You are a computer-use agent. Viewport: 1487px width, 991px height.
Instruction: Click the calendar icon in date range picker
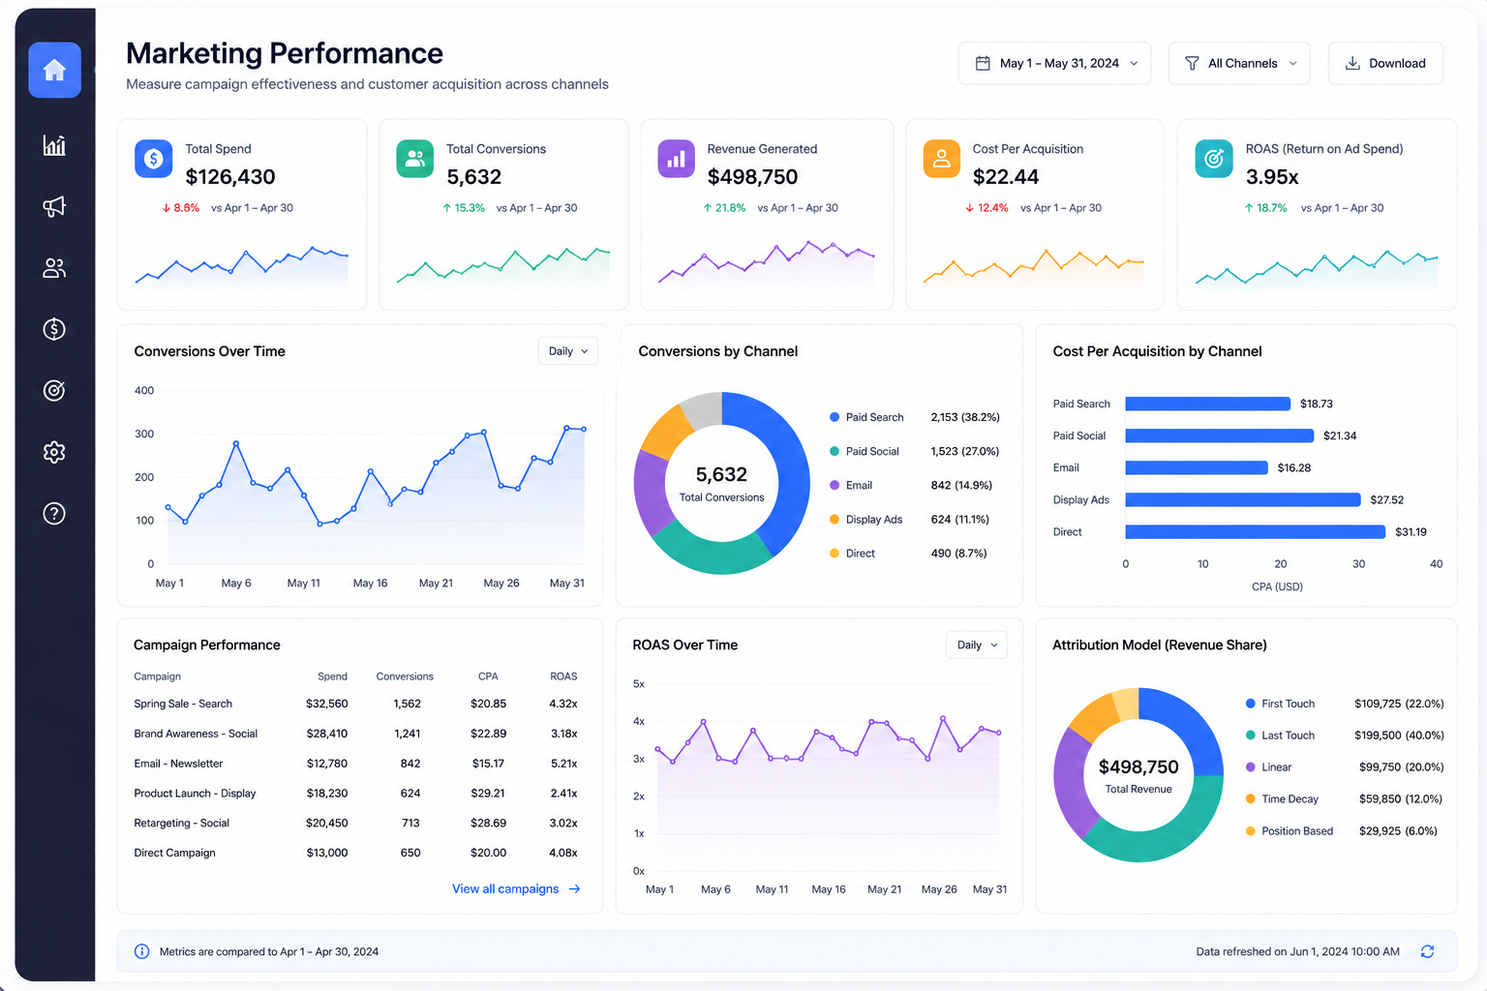tap(983, 63)
